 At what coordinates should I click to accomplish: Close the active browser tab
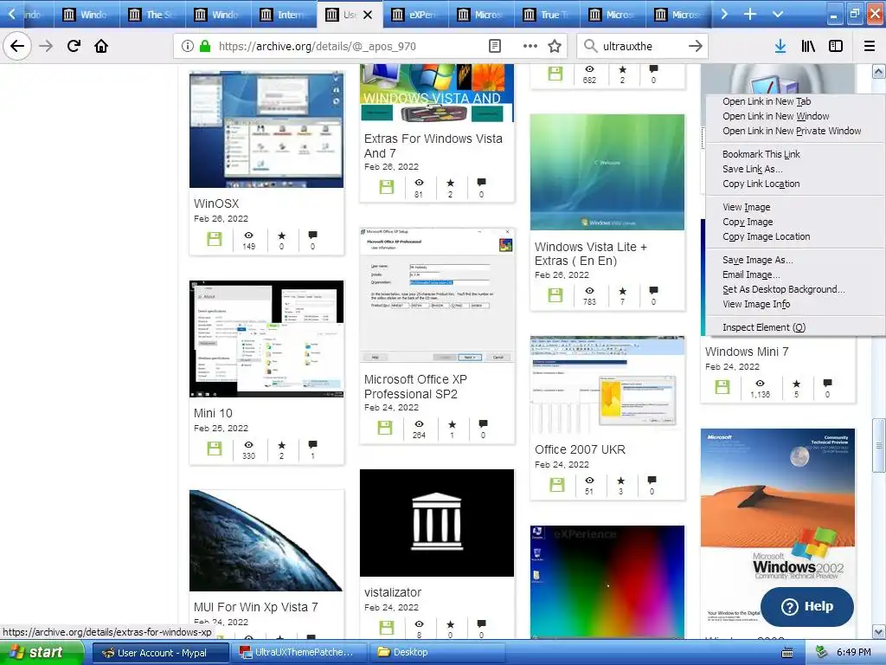(368, 15)
